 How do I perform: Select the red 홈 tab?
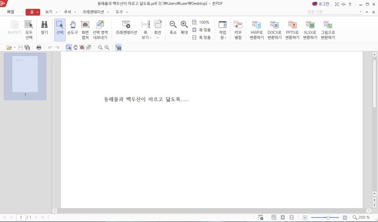32,12
